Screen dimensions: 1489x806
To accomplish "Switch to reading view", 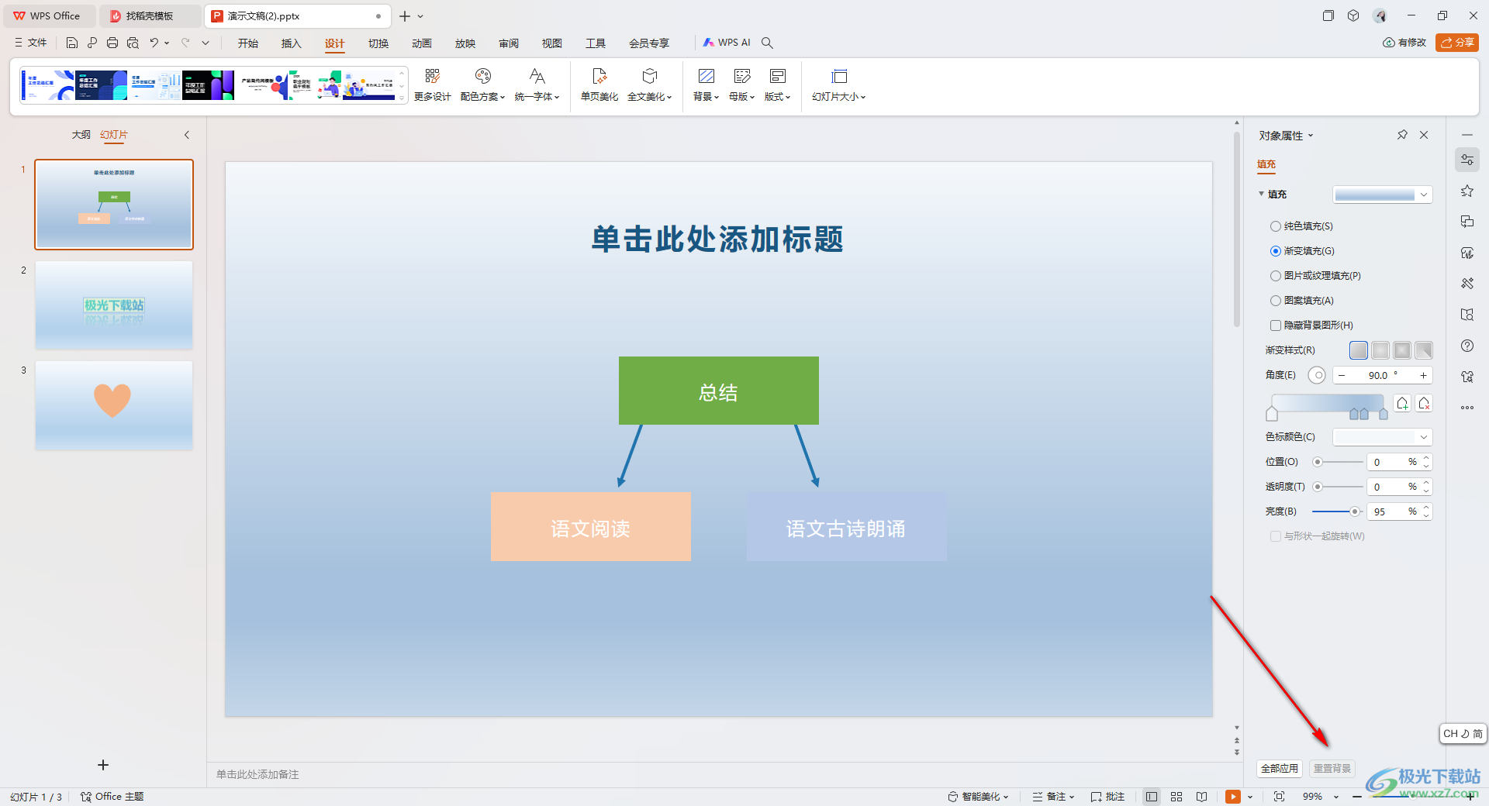I will coord(1201,797).
